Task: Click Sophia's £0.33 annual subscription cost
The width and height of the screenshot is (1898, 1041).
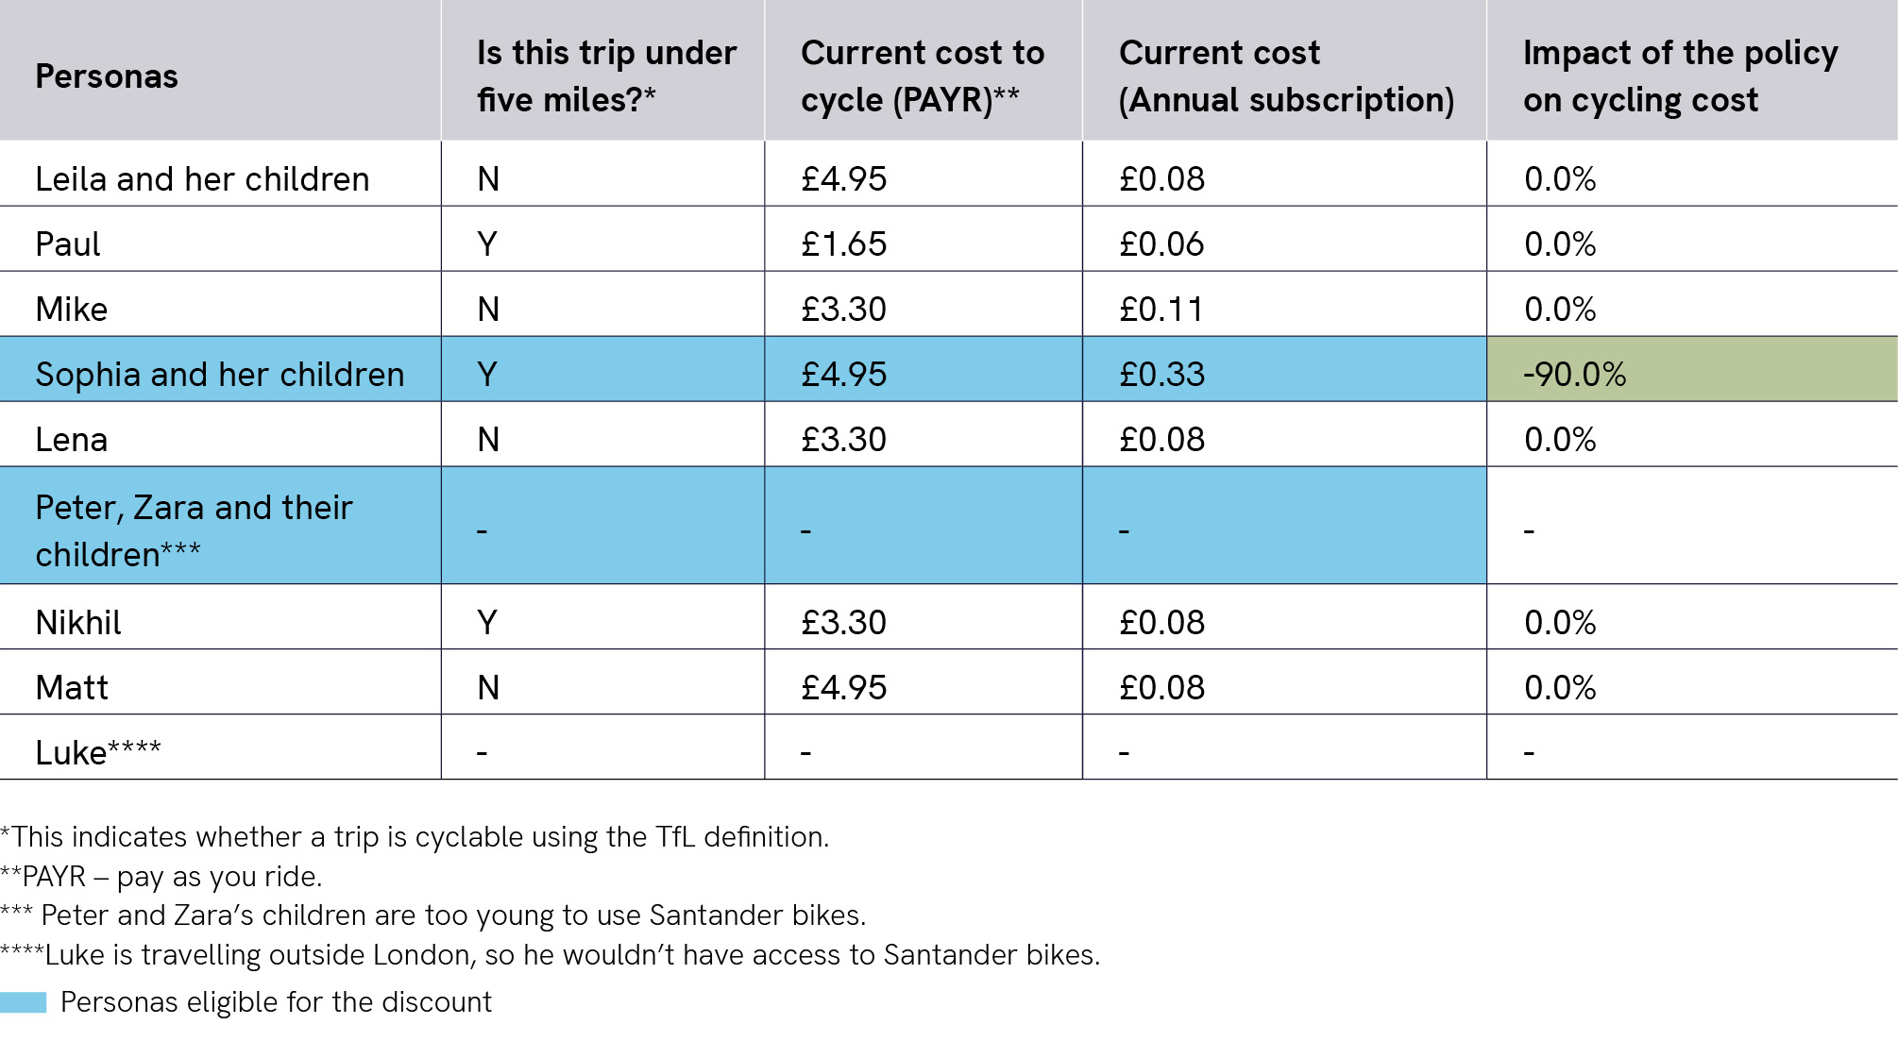Action: tap(1161, 375)
